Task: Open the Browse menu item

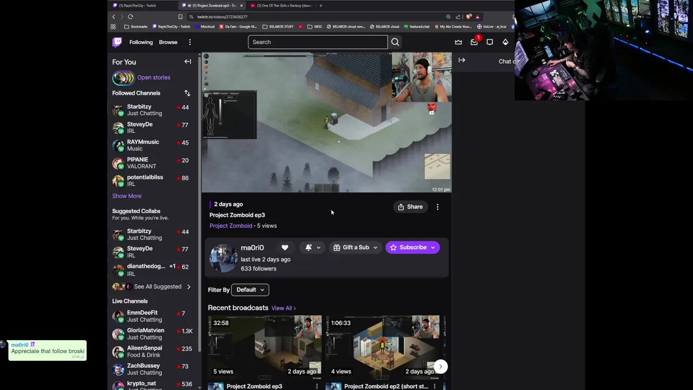Action: pyautogui.click(x=168, y=42)
